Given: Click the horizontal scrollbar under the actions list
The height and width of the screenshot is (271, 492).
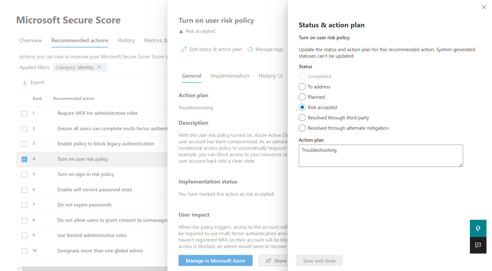Looking at the screenshot, I should (x=91, y=269).
